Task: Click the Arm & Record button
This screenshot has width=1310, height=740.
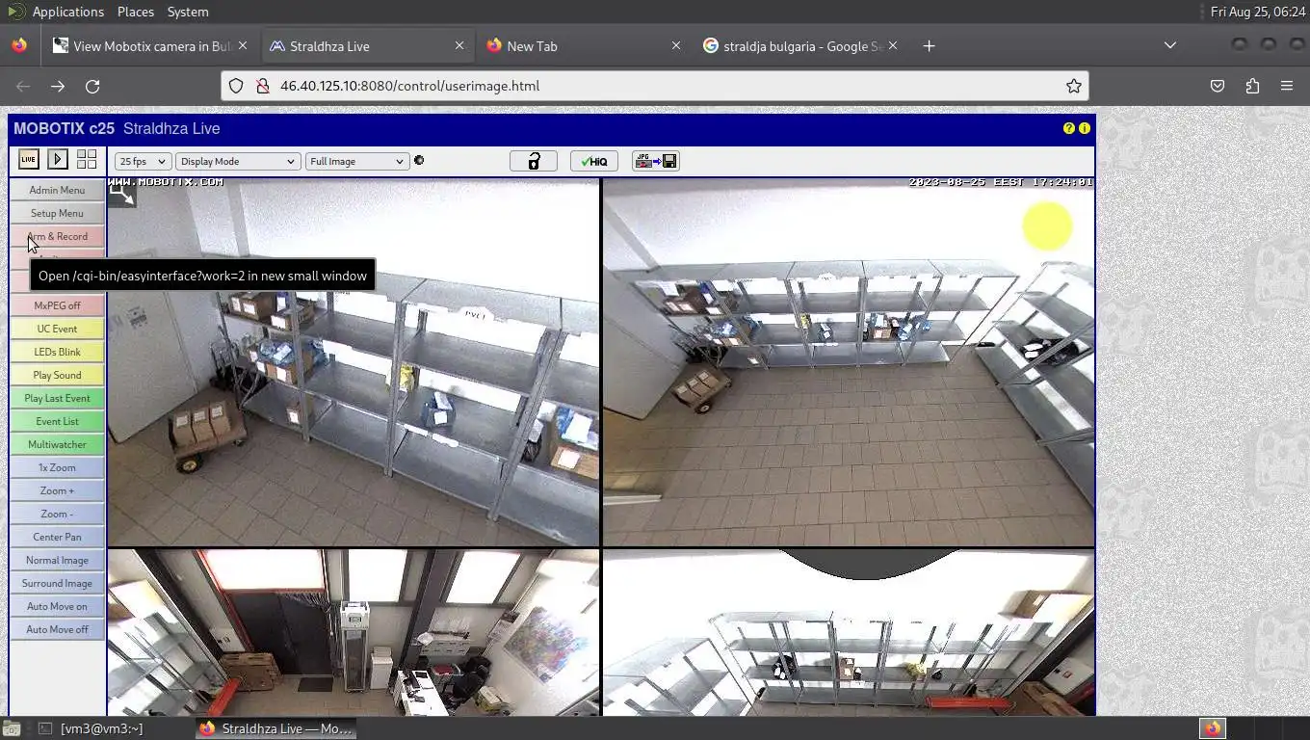Action: click(x=57, y=236)
